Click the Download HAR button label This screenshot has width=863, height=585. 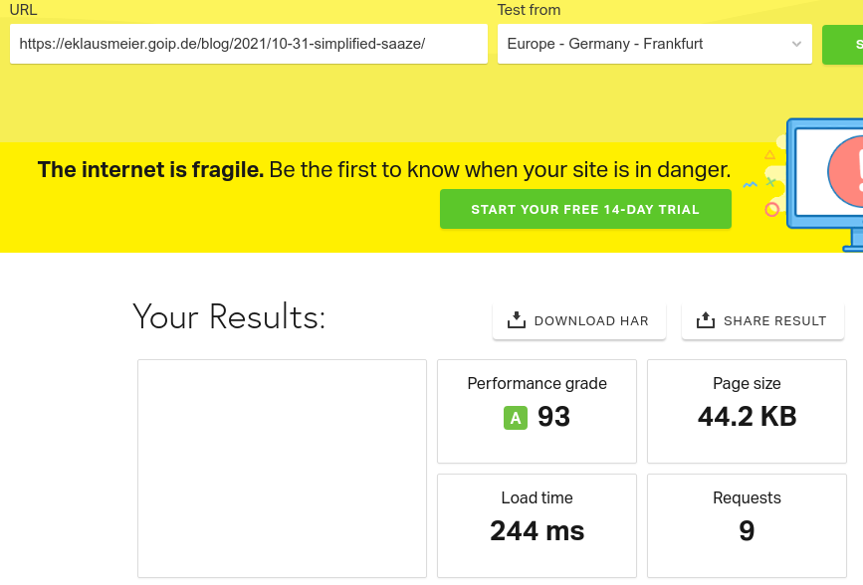(x=591, y=321)
